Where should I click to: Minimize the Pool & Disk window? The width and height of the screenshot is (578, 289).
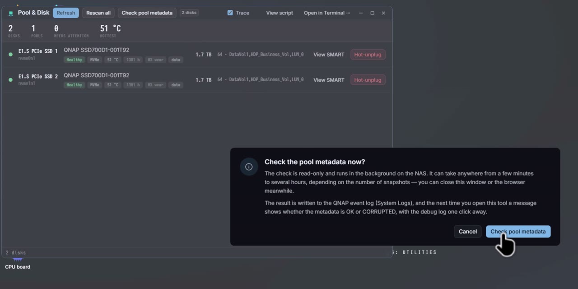(x=361, y=13)
